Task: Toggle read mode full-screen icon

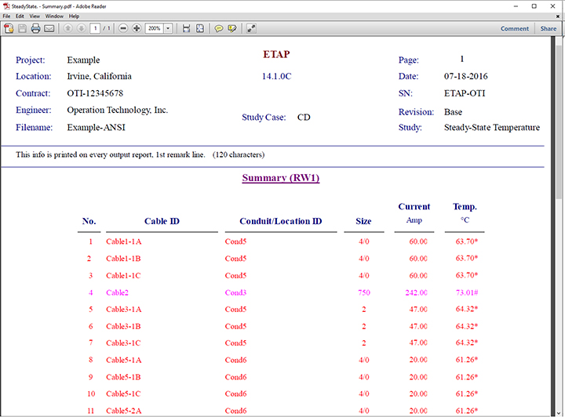Action: [x=251, y=28]
